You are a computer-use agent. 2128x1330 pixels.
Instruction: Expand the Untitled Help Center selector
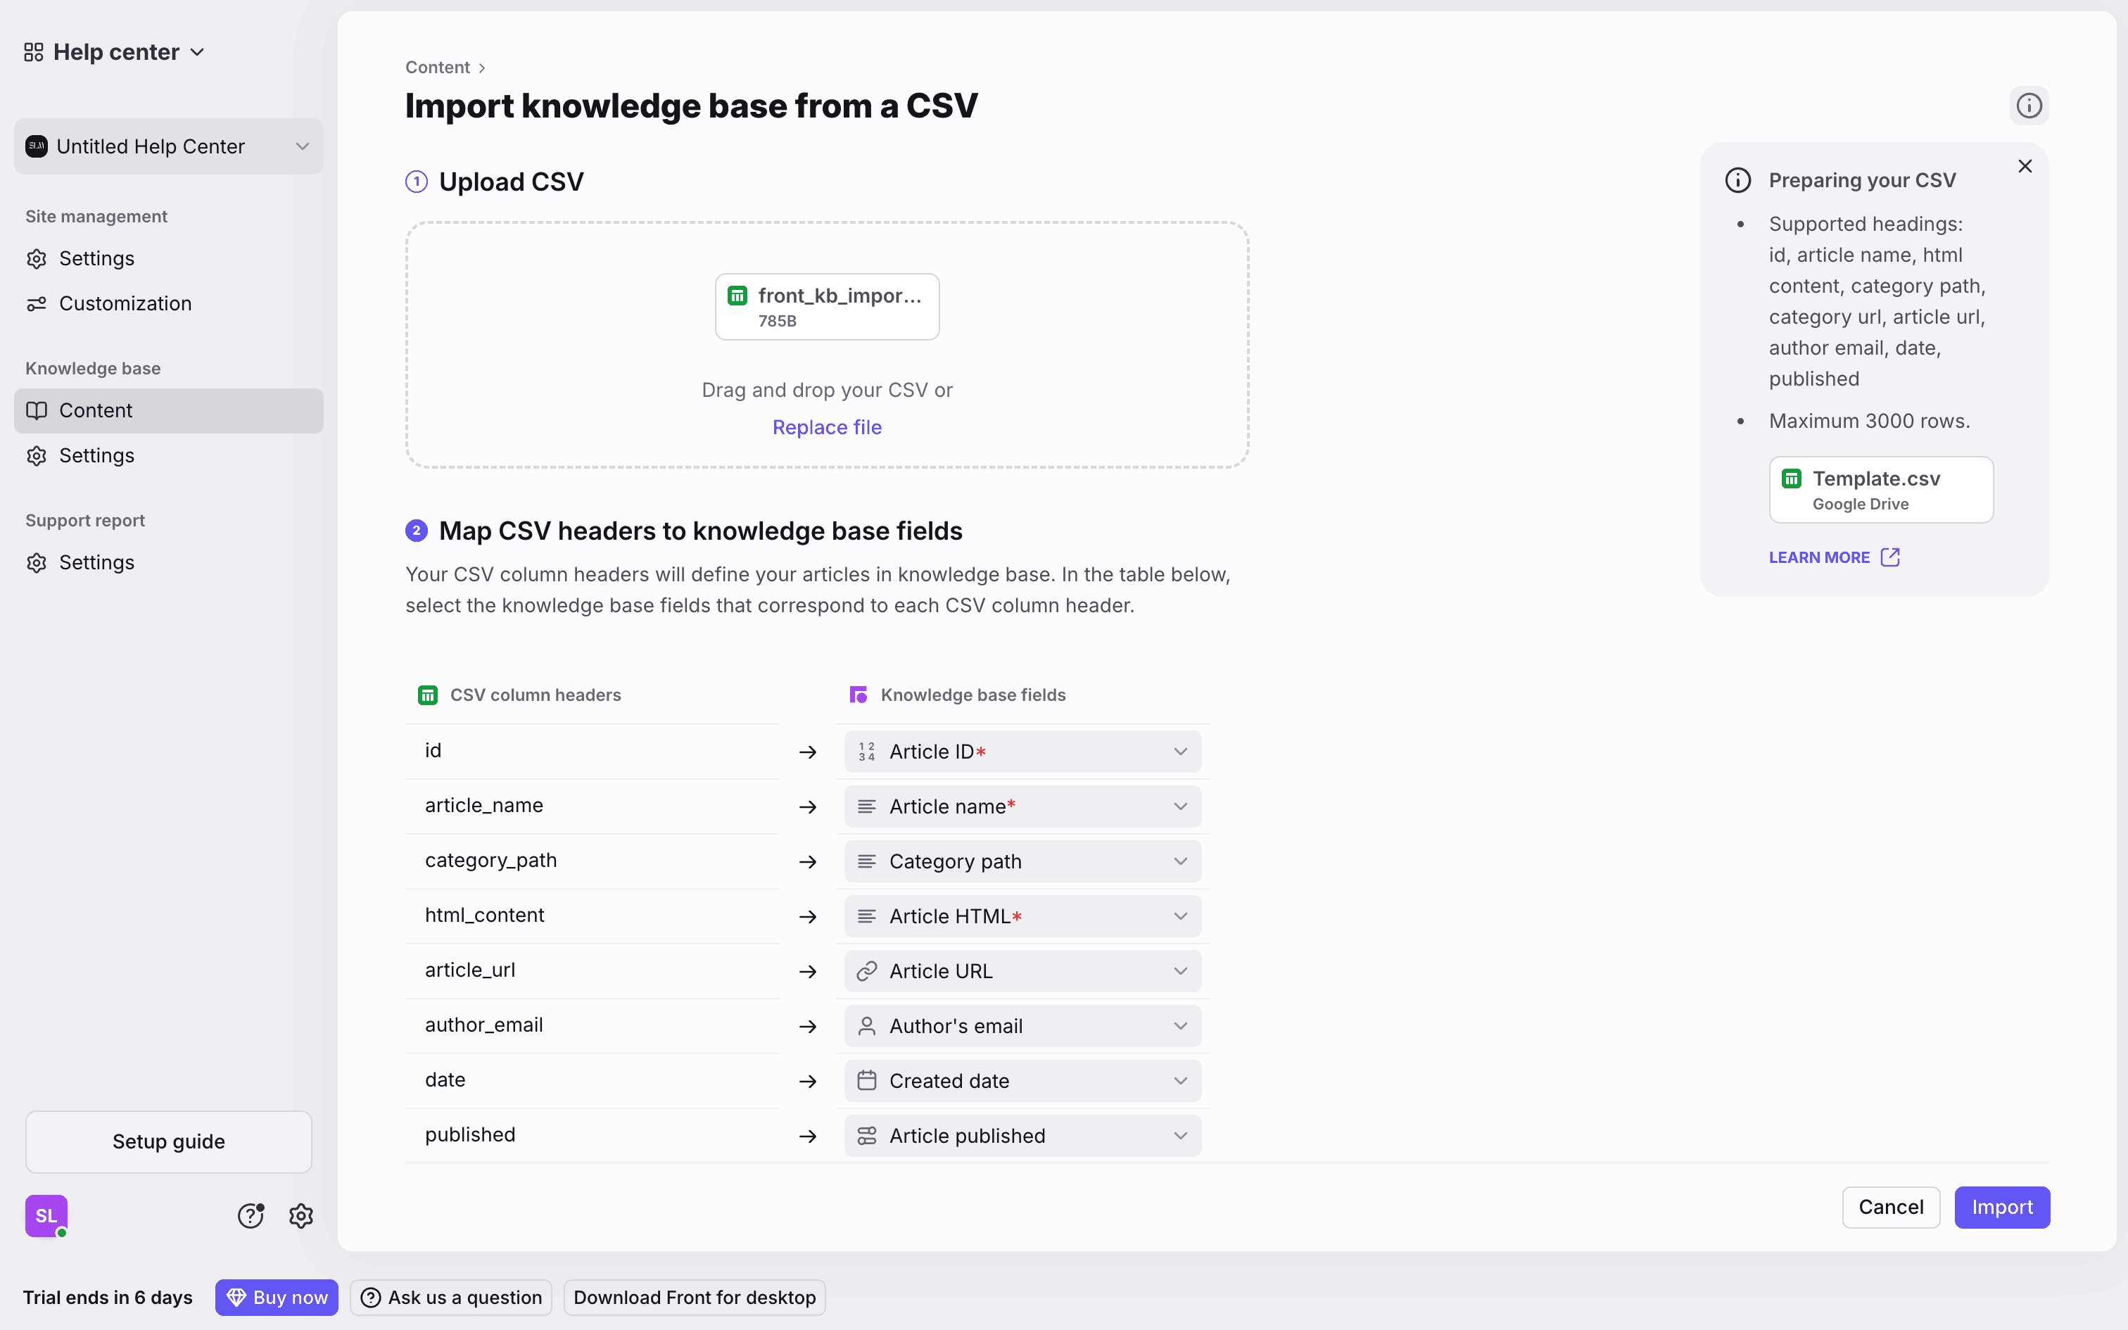(169, 147)
